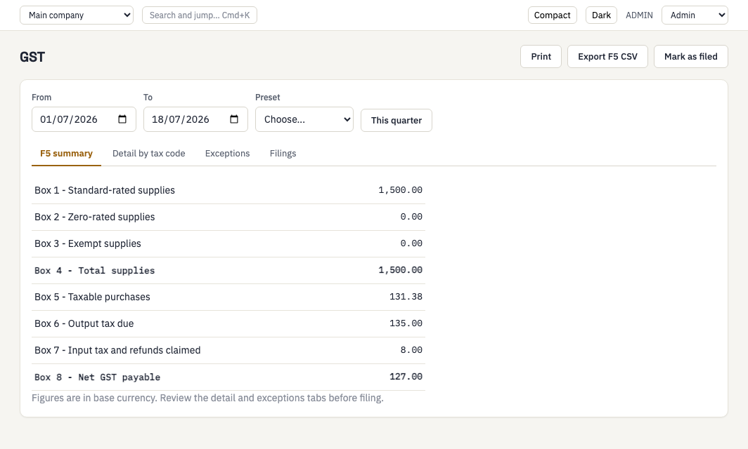Viewport: 748px width, 449px height.
Task: Apply the This quarter date range
Action: (396, 121)
